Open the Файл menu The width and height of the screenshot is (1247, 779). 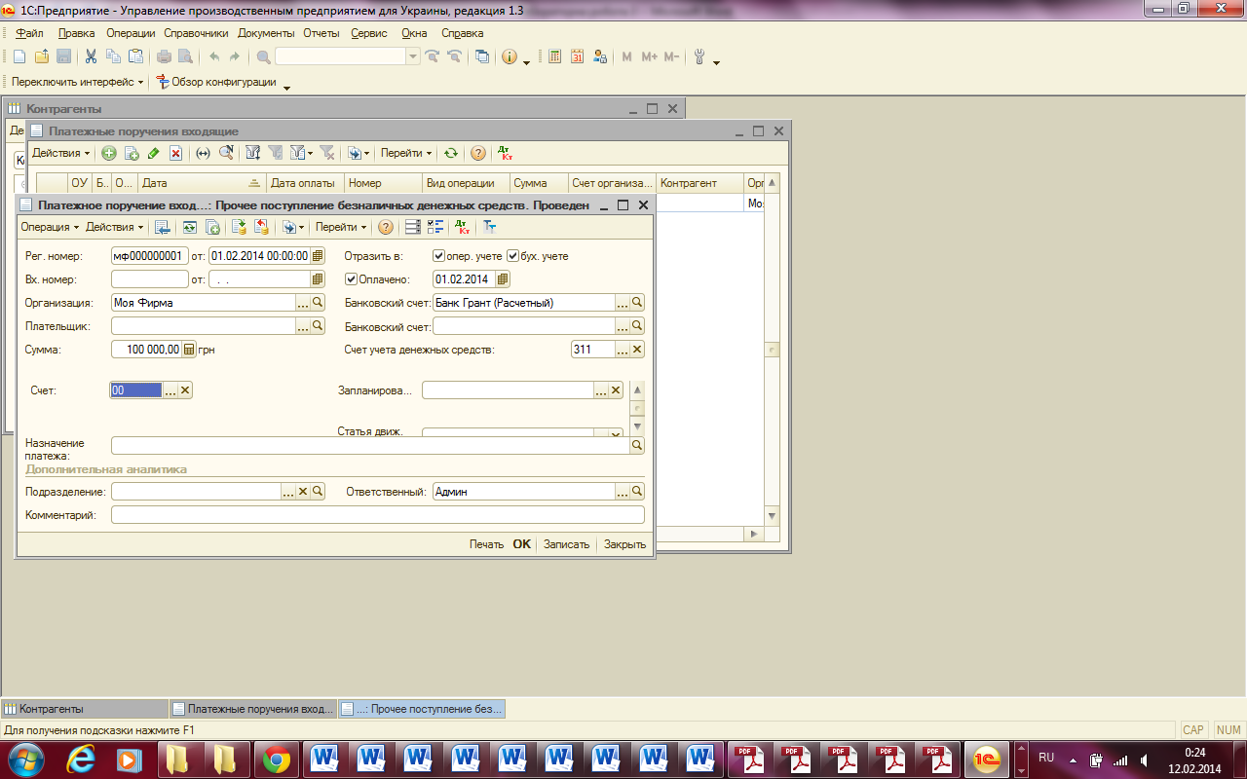point(29,33)
